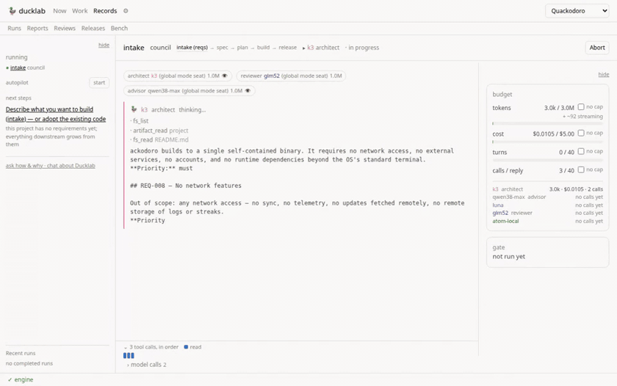Select the release pipeline stage
This screenshot has height=386, width=617.
pyautogui.click(x=288, y=48)
